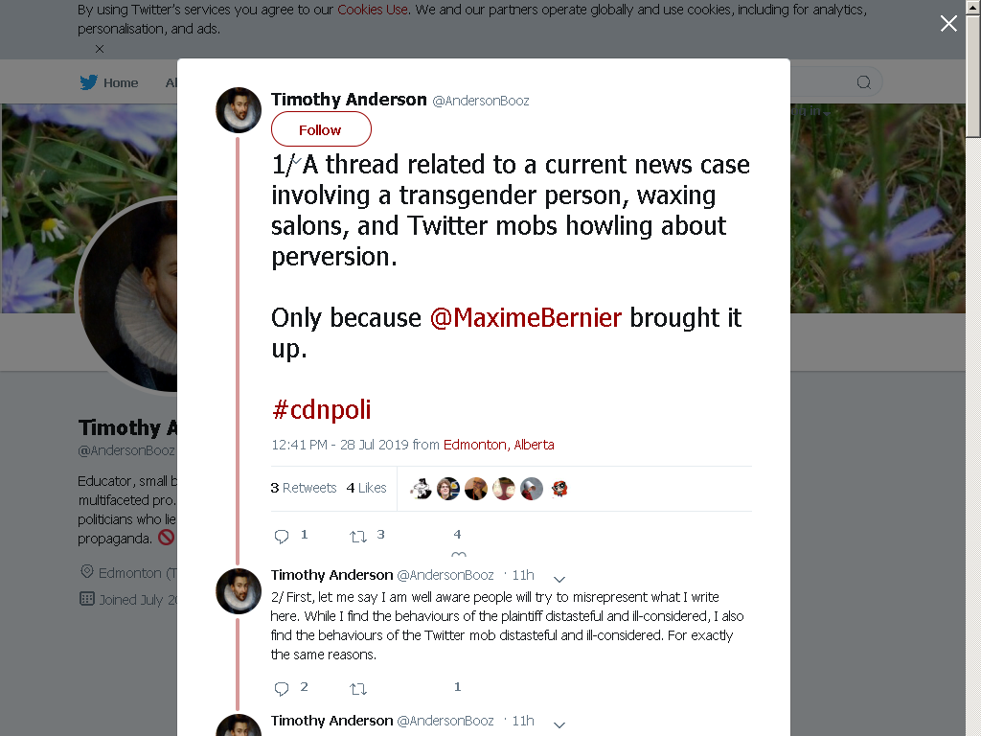Close the tweet overlay with the X
Viewport: 981px width, 736px height.
pos(948,24)
